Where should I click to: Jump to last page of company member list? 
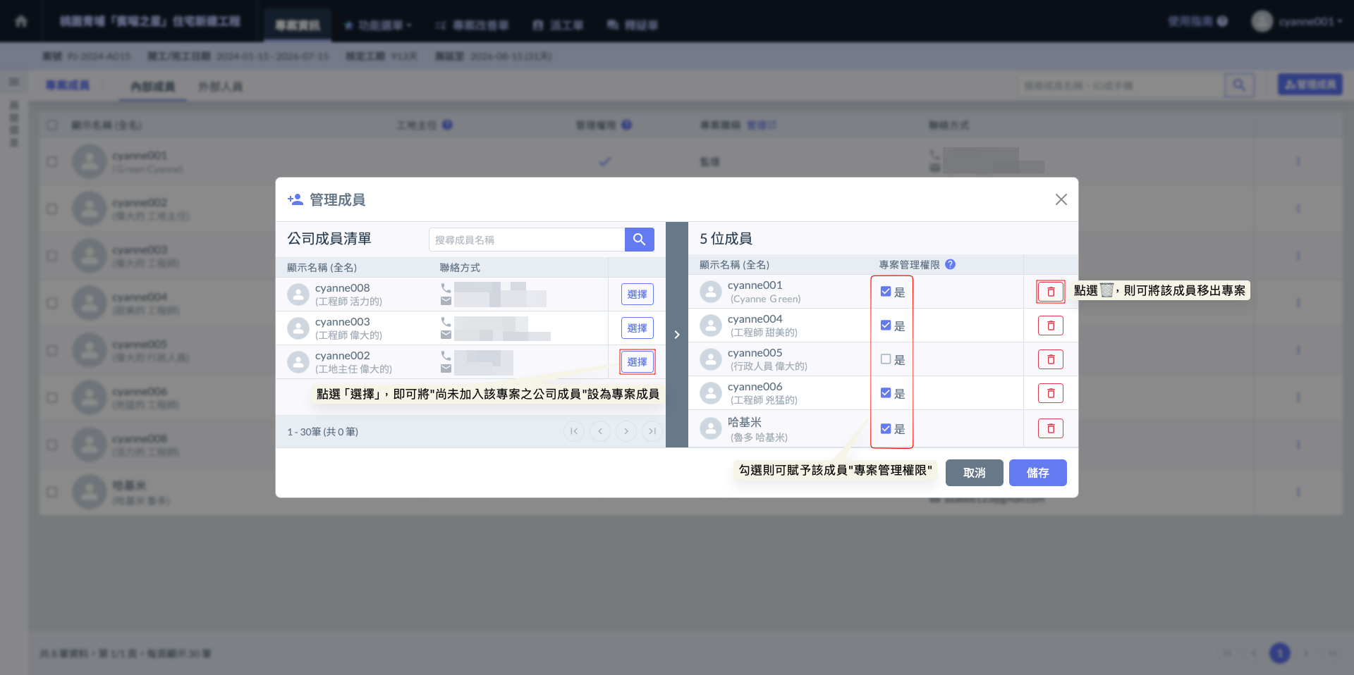(652, 431)
